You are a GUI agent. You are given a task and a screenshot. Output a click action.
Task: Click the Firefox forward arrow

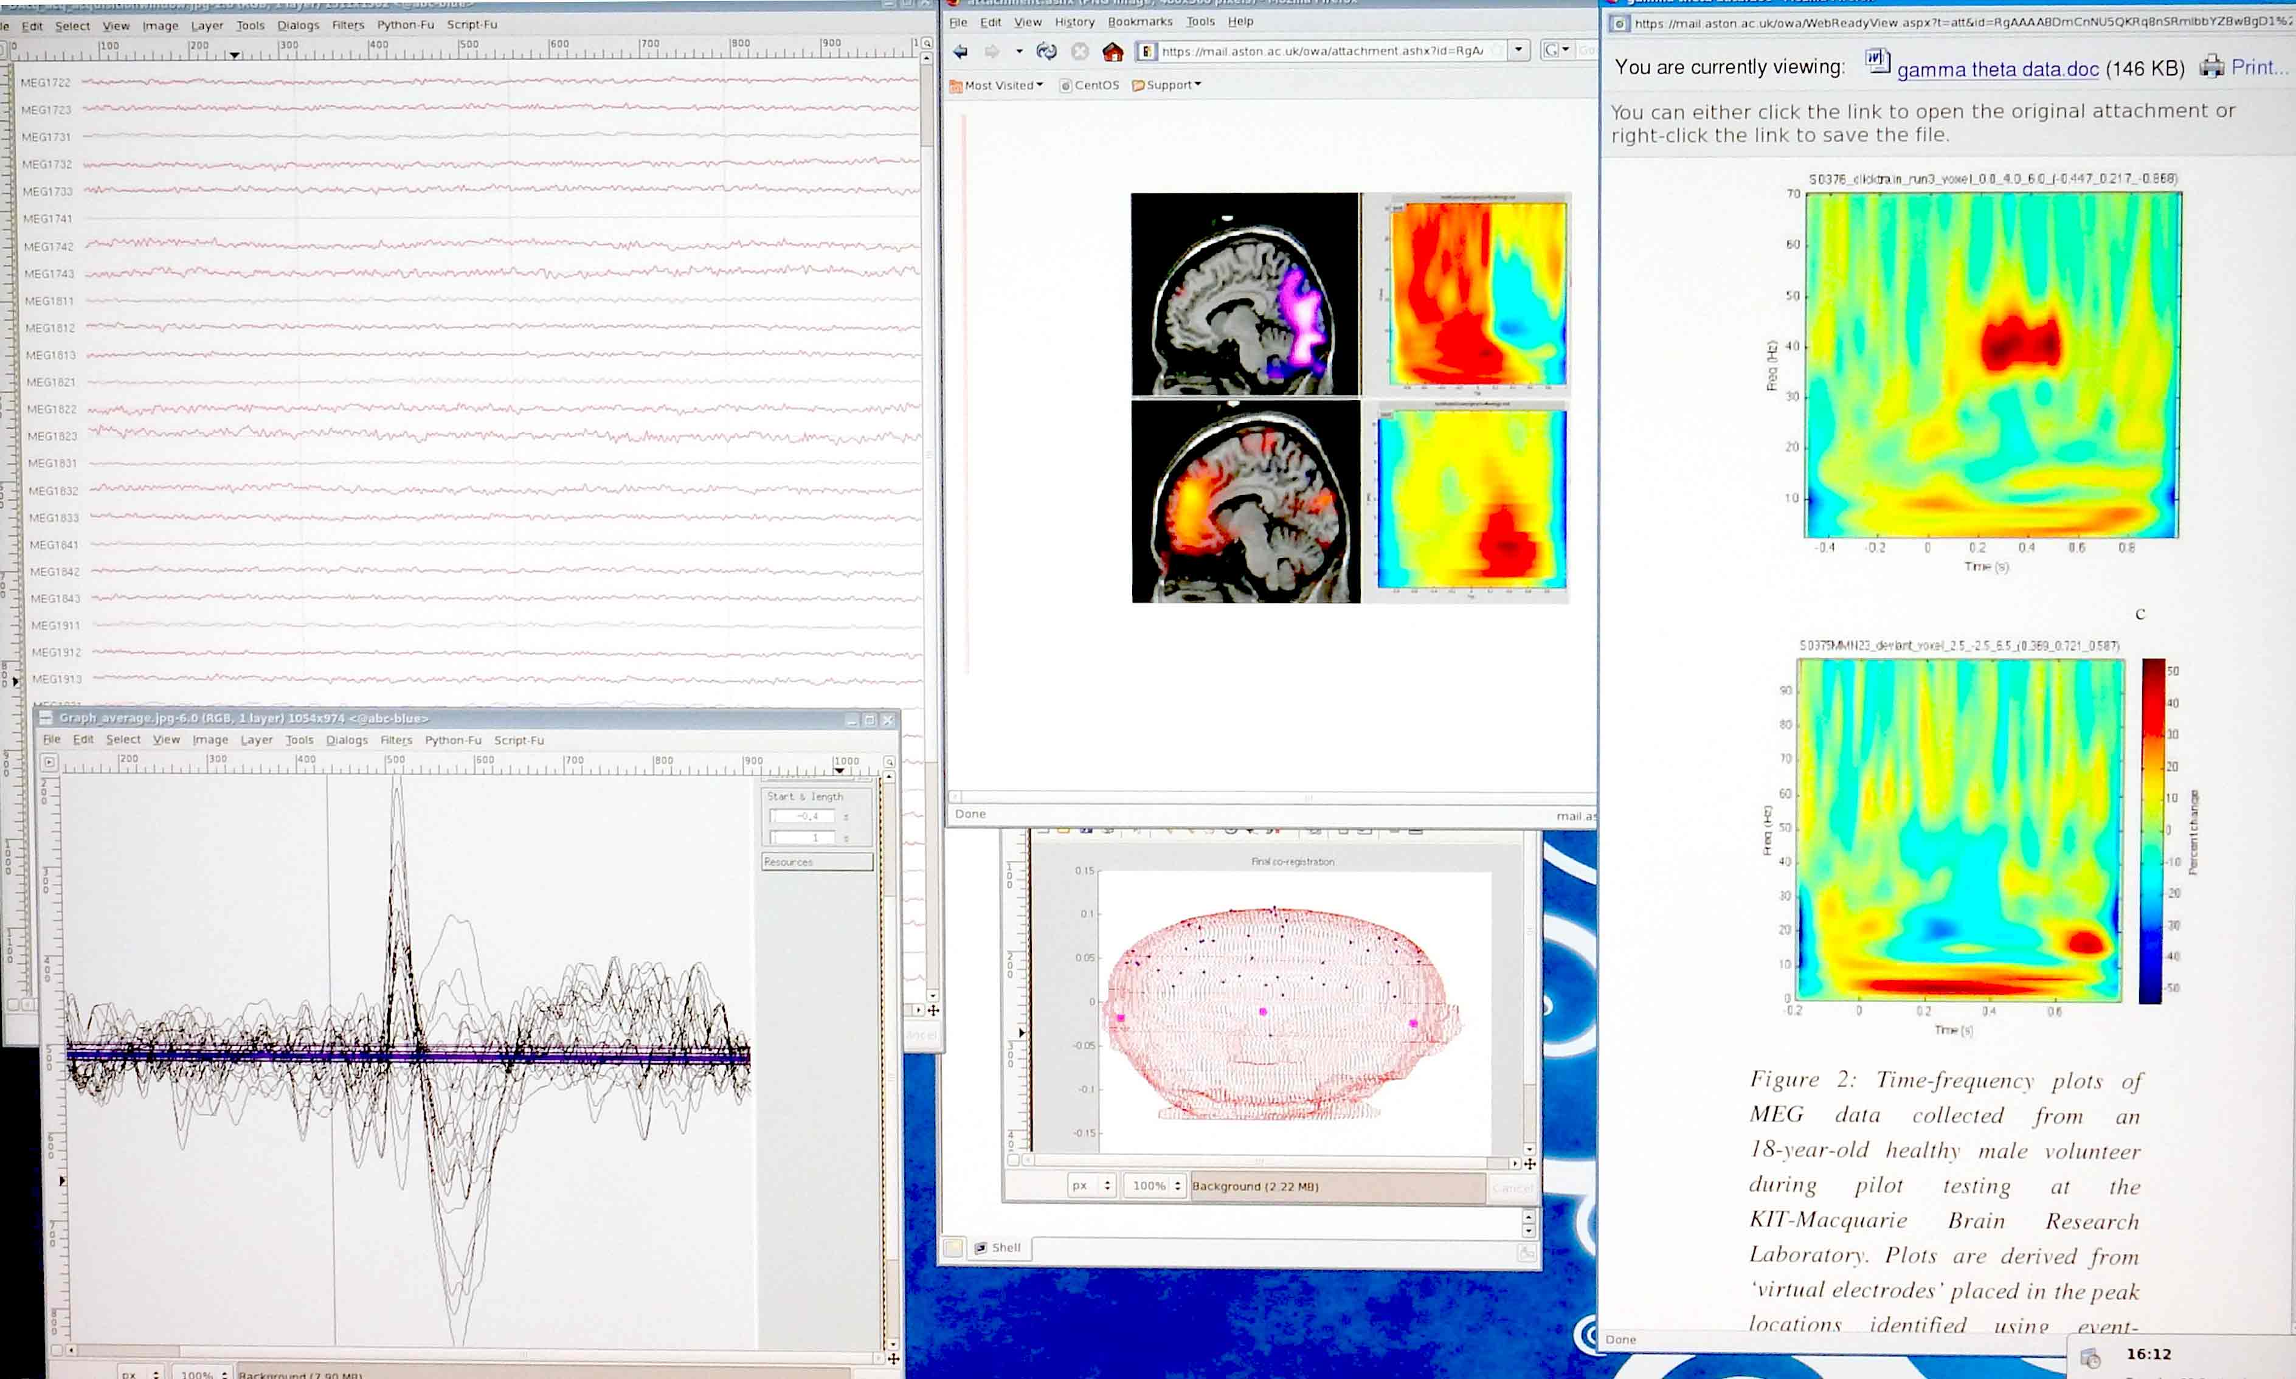[x=992, y=51]
